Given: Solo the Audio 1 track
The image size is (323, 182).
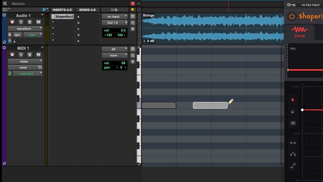Looking at the screenshot, I should click(x=30, y=22).
